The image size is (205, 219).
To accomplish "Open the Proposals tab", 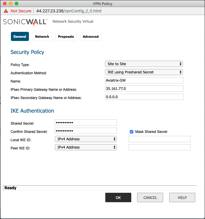I will point(66,37).
